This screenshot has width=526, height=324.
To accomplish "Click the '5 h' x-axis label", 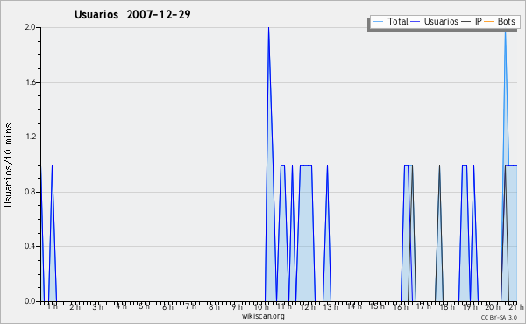I will pos(145,306).
